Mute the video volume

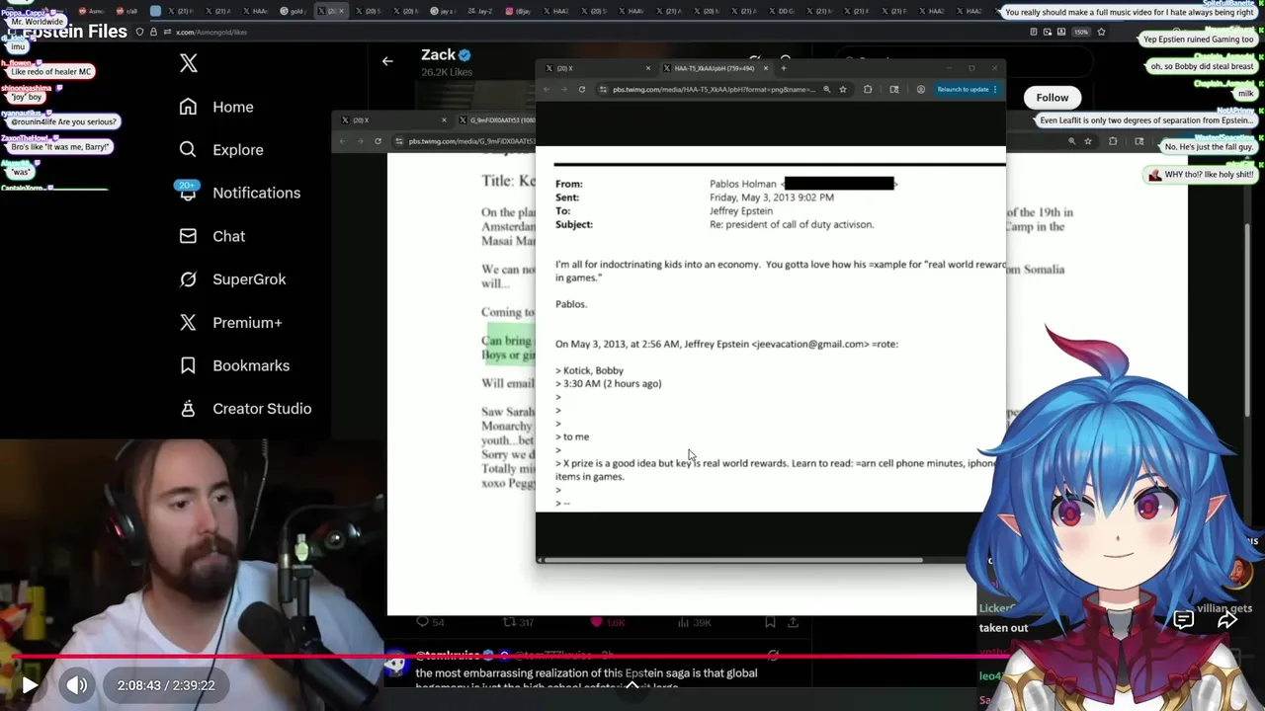(77, 684)
